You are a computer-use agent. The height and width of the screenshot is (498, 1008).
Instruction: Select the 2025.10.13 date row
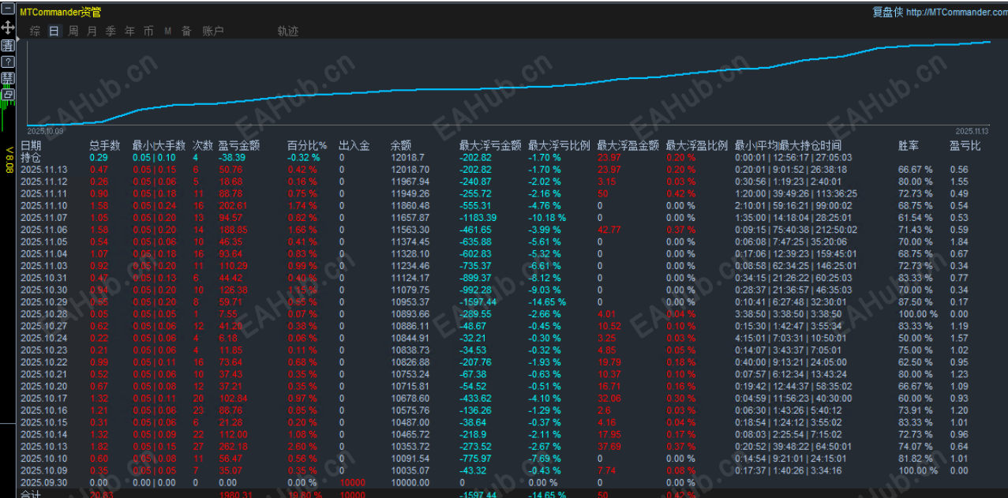[x=43, y=446]
